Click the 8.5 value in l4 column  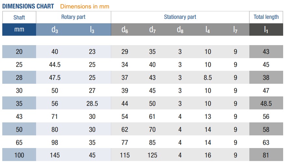208,78
